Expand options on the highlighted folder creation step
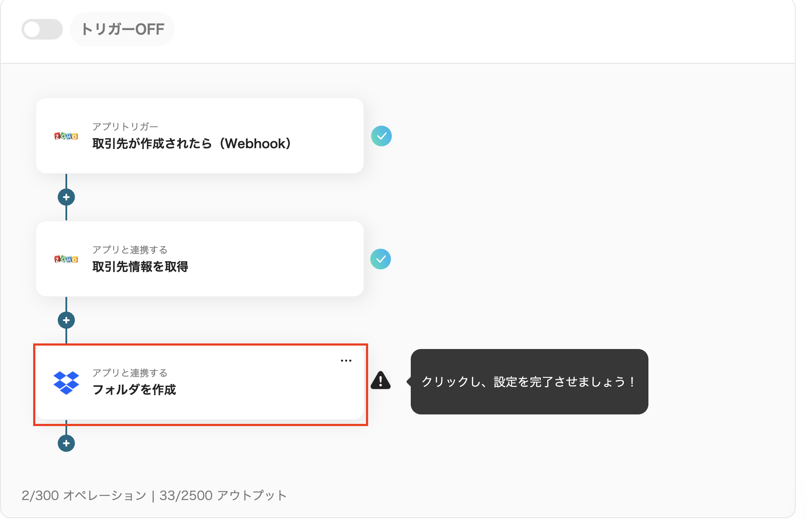 coord(346,361)
